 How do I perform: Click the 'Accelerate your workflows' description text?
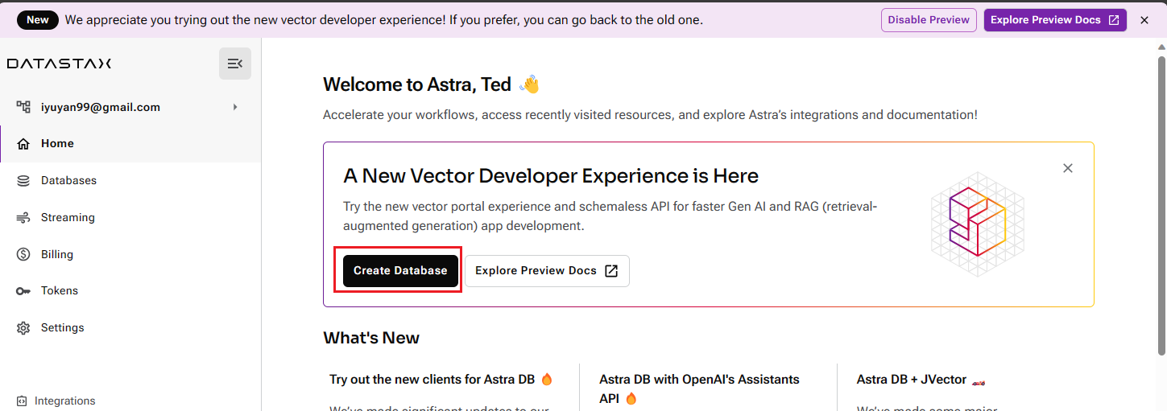click(x=650, y=115)
